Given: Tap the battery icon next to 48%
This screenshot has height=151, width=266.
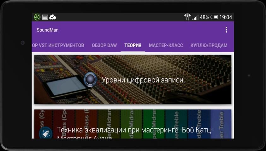Looking at the screenshot, I should coord(214,17).
